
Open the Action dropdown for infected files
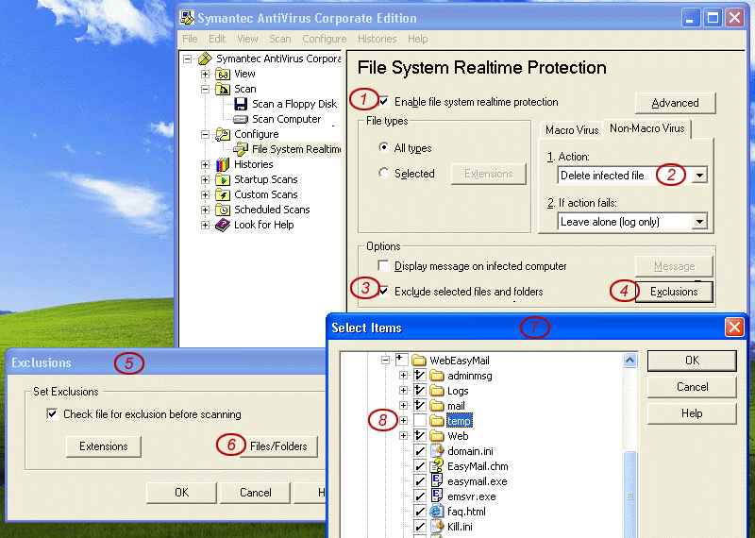(x=699, y=176)
